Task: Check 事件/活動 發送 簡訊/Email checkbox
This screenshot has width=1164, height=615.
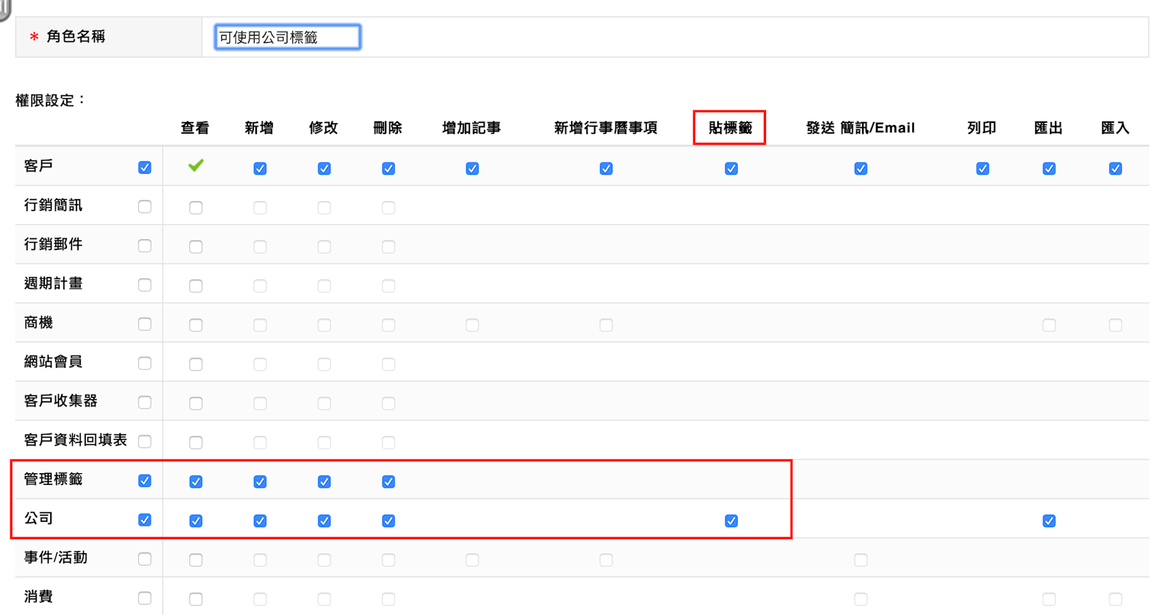Action: click(861, 560)
